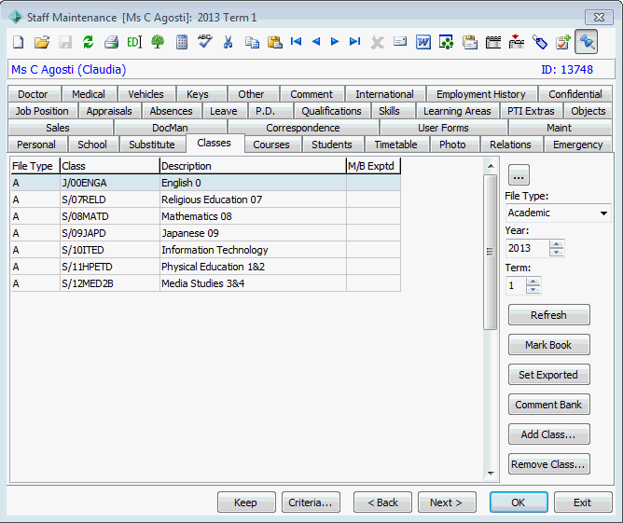Click the Print toolbar icon
The image size is (623, 523).
(x=111, y=42)
